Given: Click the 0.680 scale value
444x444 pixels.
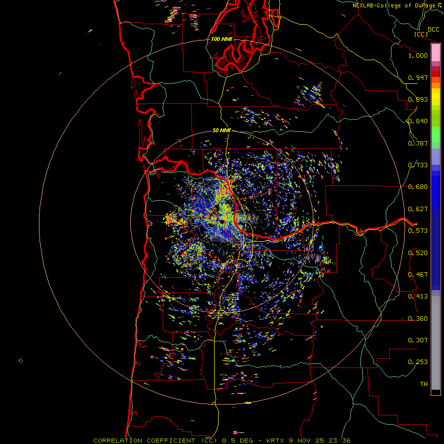Looking at the screenshot, I should pos(418,187).
